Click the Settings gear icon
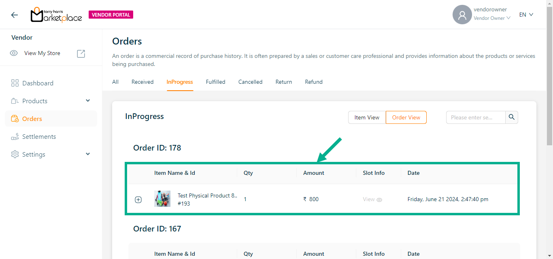 (x=15, y=155)
